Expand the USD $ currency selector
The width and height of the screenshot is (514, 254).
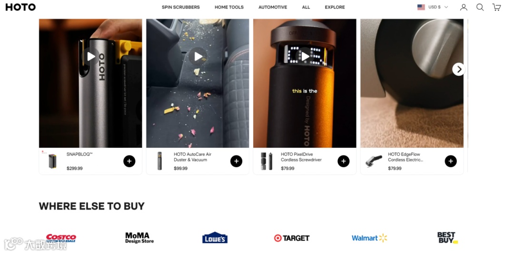438,7
